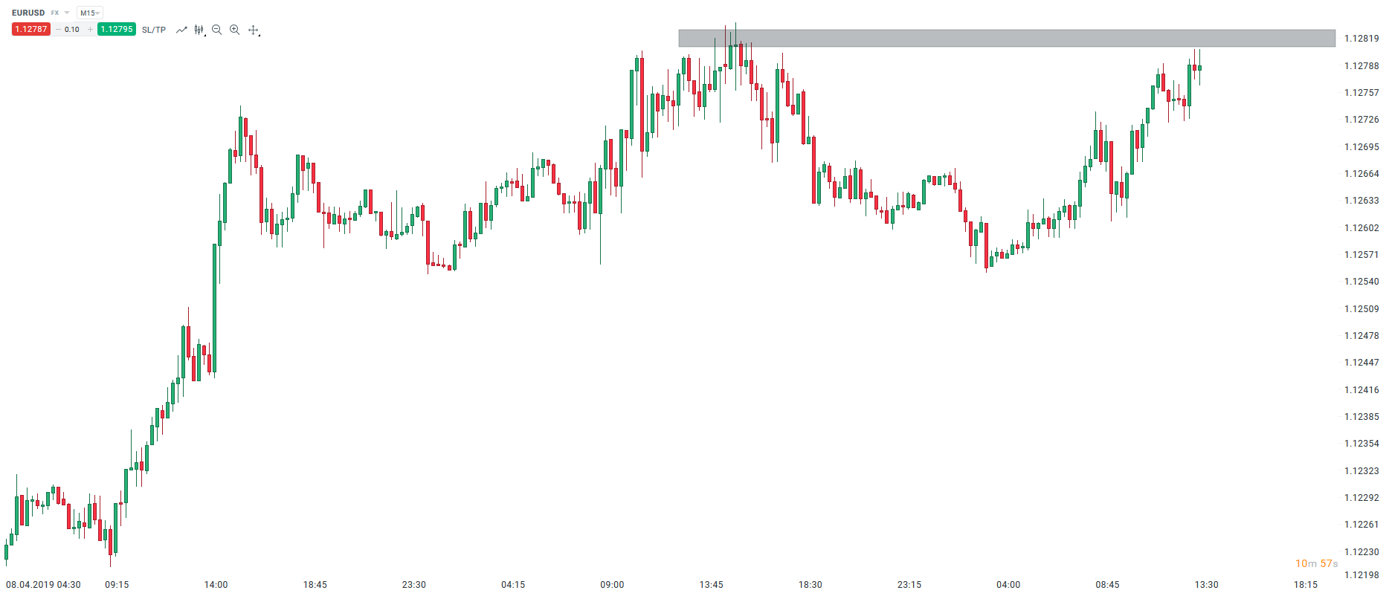Click the EURUSD symbol name

pos(28,13)
